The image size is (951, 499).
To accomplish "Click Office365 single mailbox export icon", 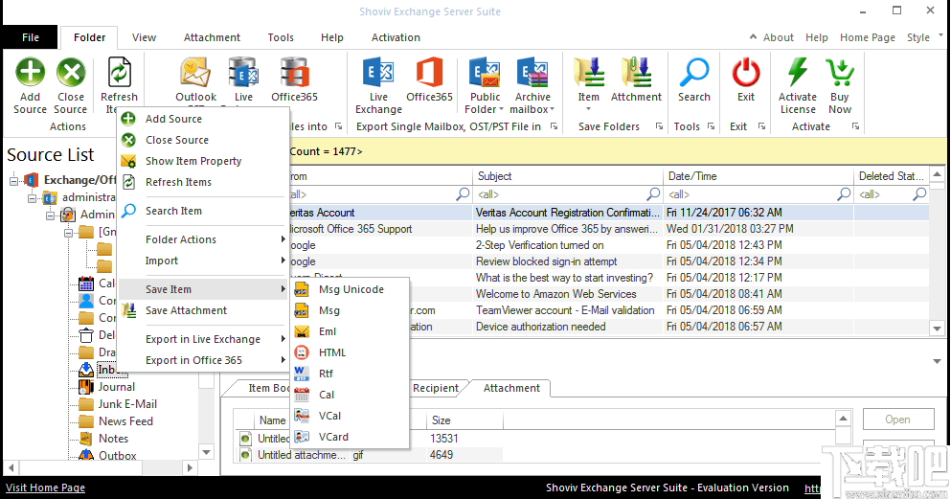I will point(429,73).
